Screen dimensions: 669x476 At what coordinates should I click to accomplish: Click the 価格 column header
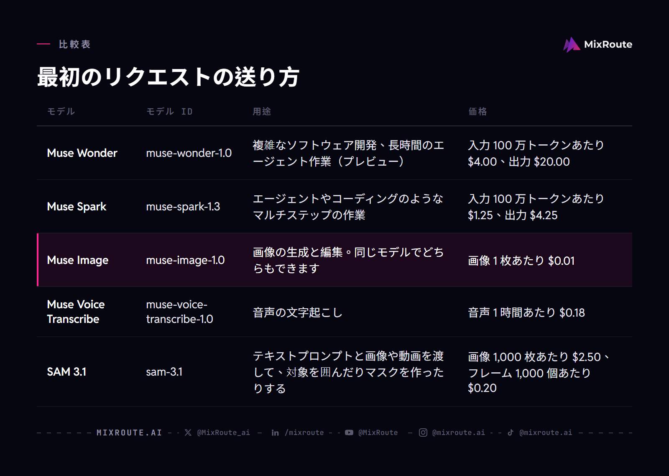477,111
